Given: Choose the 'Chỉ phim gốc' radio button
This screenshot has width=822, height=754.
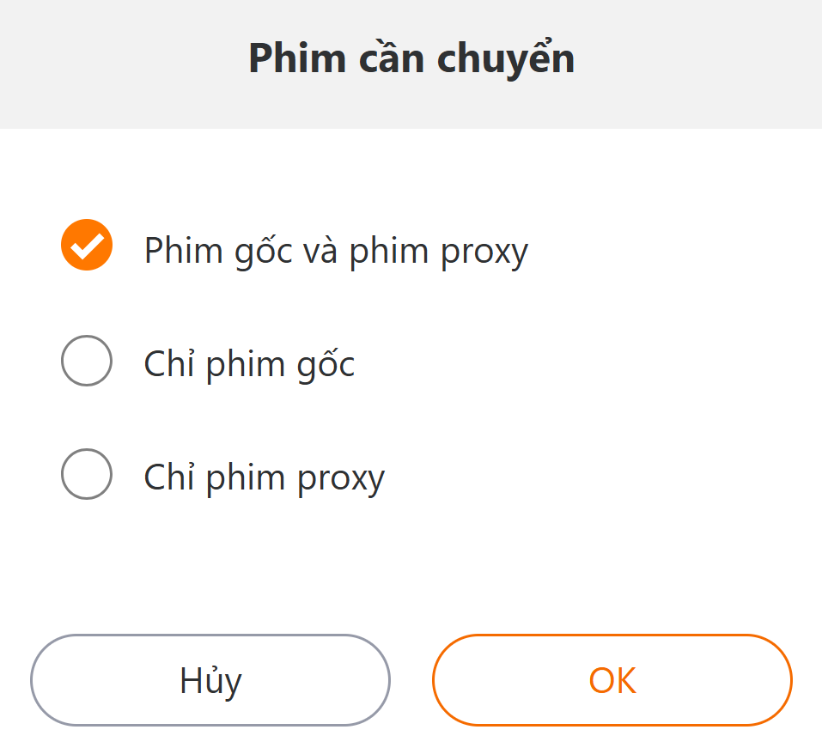Looking at the screenshot, I should [x=87, y=361].
